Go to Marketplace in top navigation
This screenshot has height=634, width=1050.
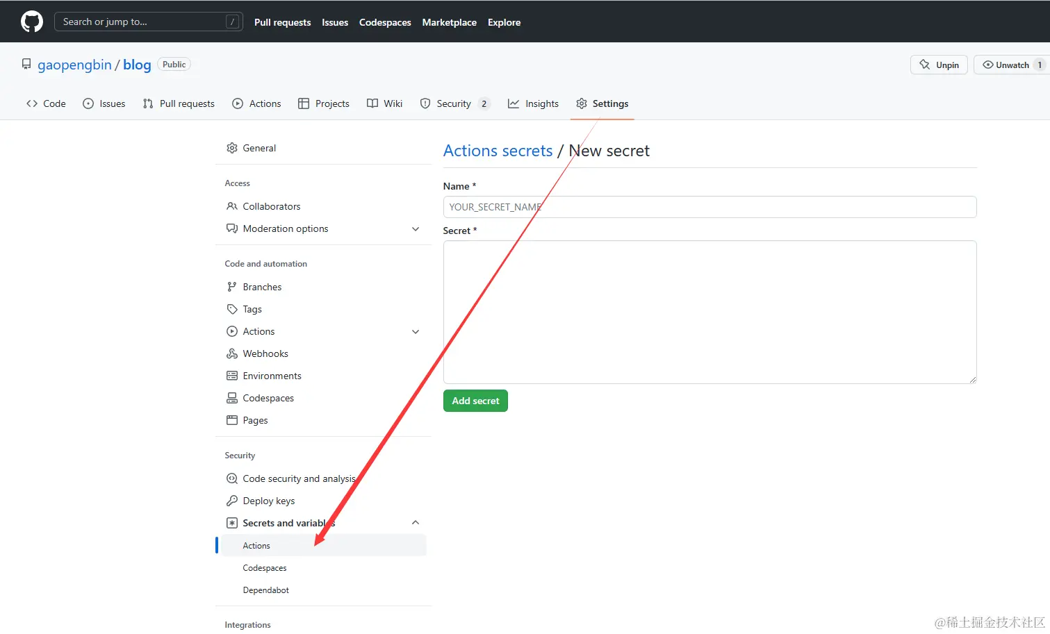(450, 22)
